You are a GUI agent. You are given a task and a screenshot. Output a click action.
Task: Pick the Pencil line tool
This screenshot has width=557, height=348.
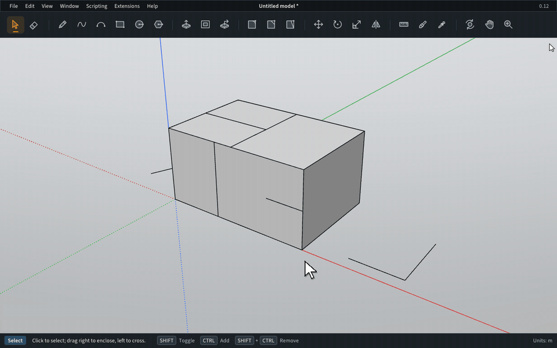(x=63, y=24)
